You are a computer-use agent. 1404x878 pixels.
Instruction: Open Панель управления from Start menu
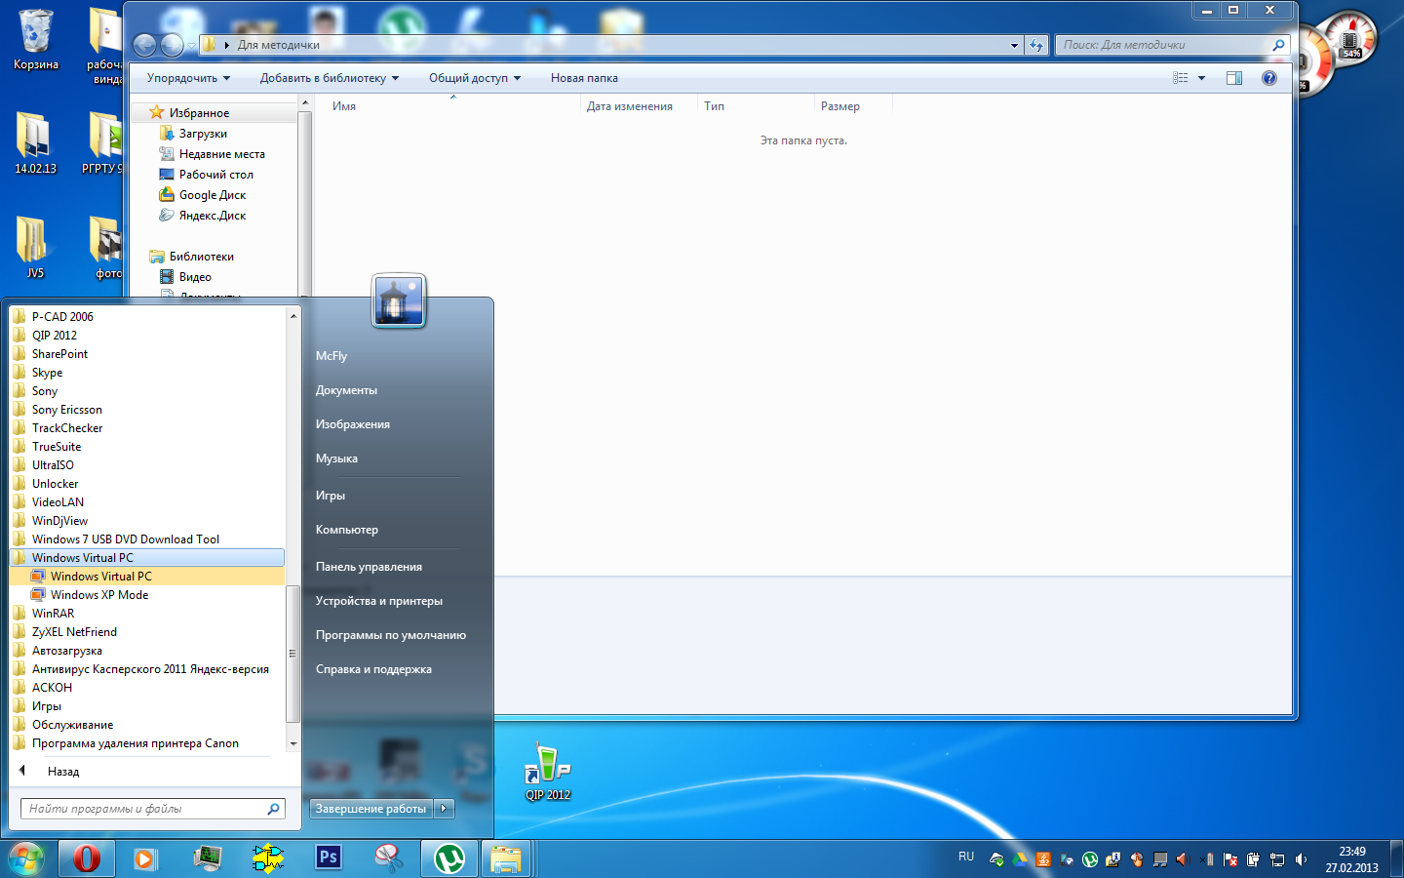[x=369, y=567]
